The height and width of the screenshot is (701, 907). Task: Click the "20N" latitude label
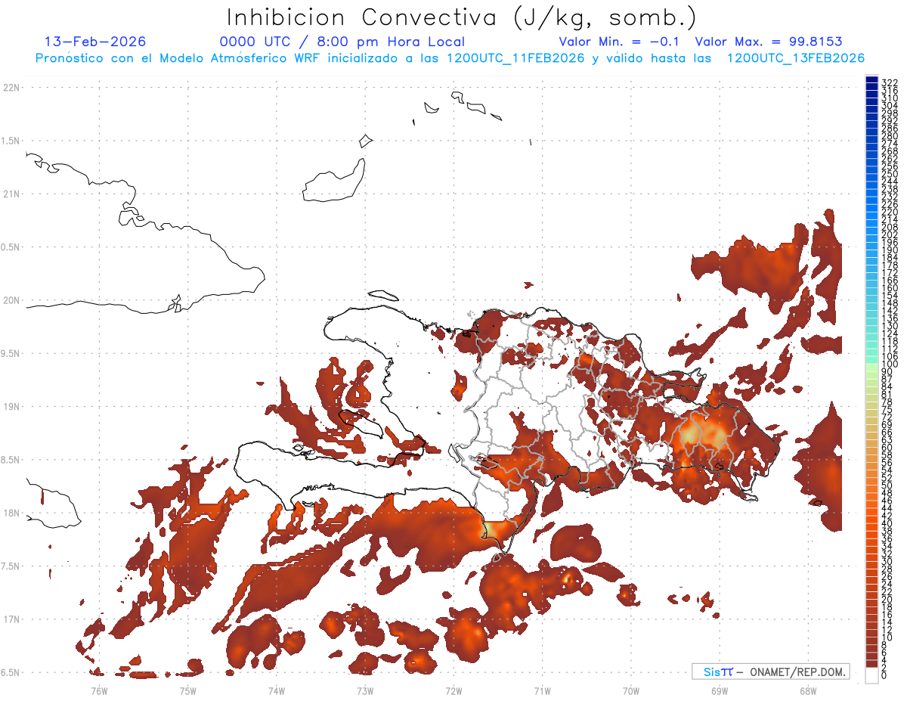(x=11, y=300)
